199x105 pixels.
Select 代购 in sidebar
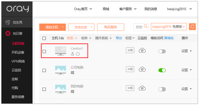[x=15, y=88]
